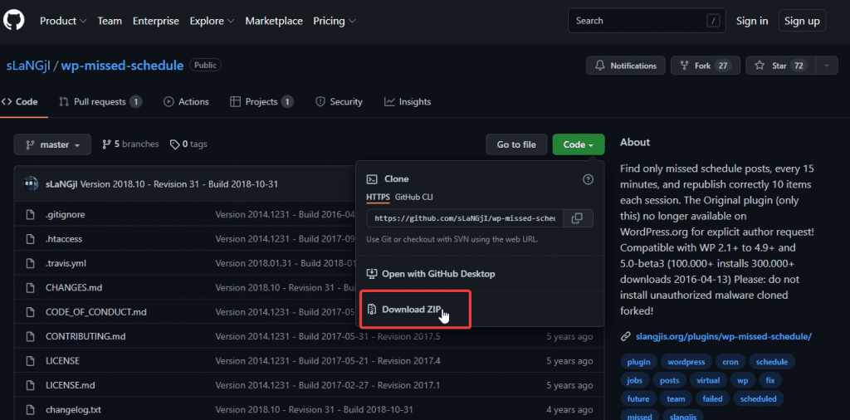Select the GitHub CLI clone tab
The image size is (850, 420).
coord(414,197)
